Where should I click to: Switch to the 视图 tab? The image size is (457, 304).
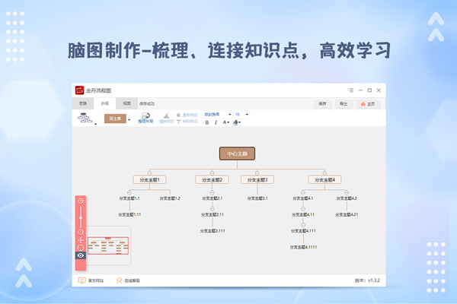click(x=126, y=103)
